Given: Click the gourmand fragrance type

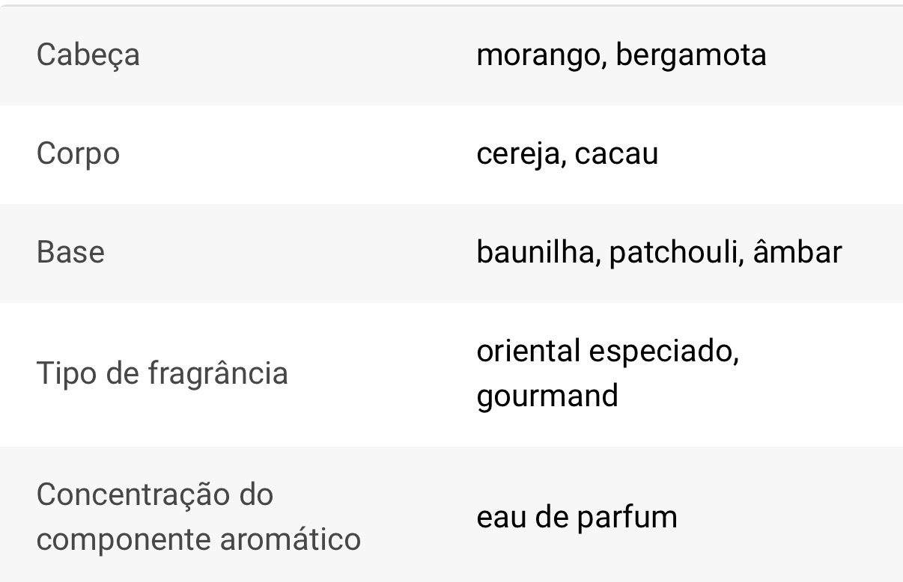Looking at the screenshot, I should [x=547, y=396].
